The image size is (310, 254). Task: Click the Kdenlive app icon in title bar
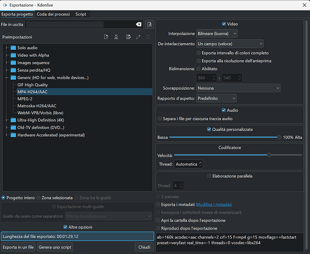(5, 5)
